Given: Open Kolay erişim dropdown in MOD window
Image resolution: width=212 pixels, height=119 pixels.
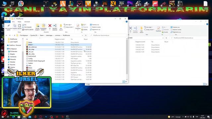Looking at the screenshot, I should (149, 30).
